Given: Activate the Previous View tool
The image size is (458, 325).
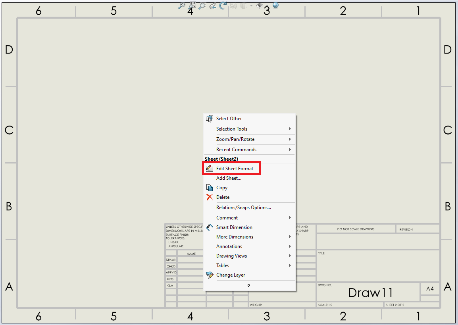Looking at the screenshot, I should [x=213, y=5].
